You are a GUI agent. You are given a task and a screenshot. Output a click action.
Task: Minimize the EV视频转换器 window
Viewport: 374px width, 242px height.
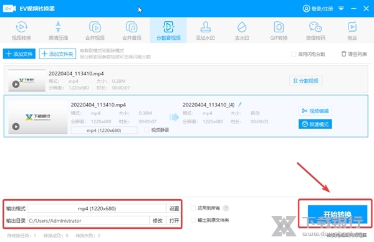coord(353,9)
